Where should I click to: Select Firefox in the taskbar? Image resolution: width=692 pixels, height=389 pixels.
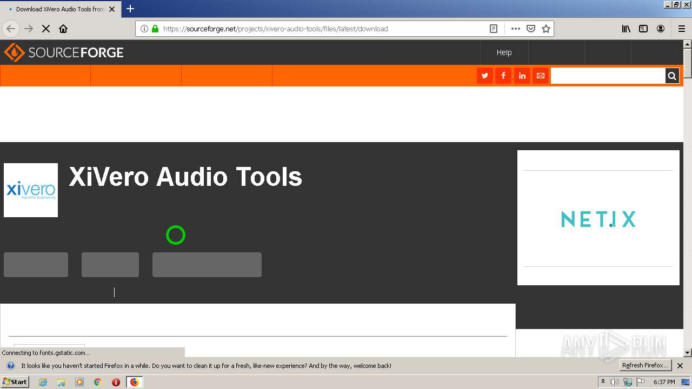coord(134,382)
